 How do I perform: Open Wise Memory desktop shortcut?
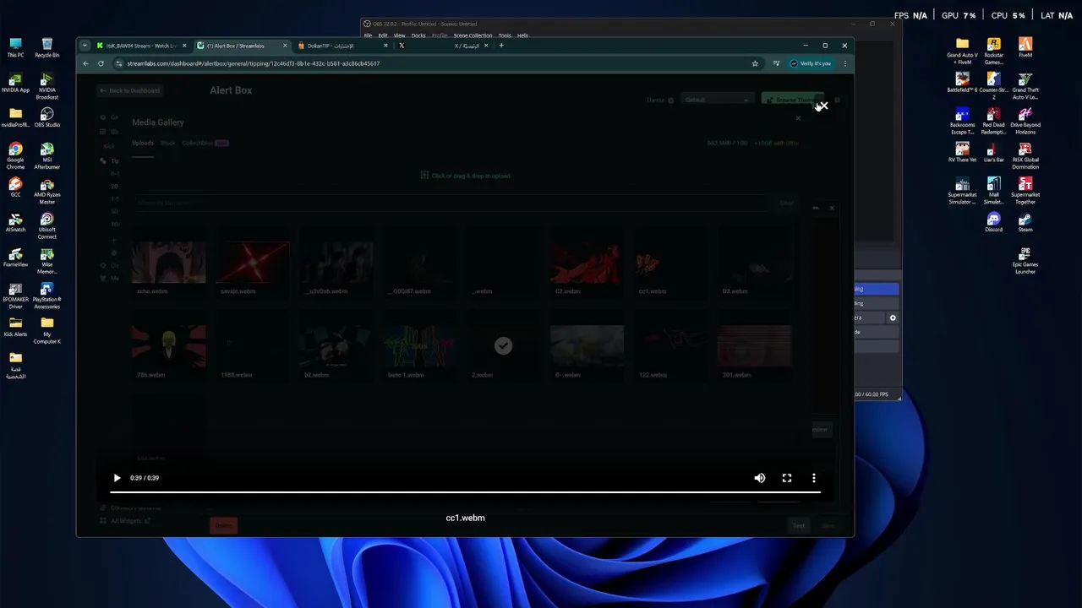click(x=47, y=261)
